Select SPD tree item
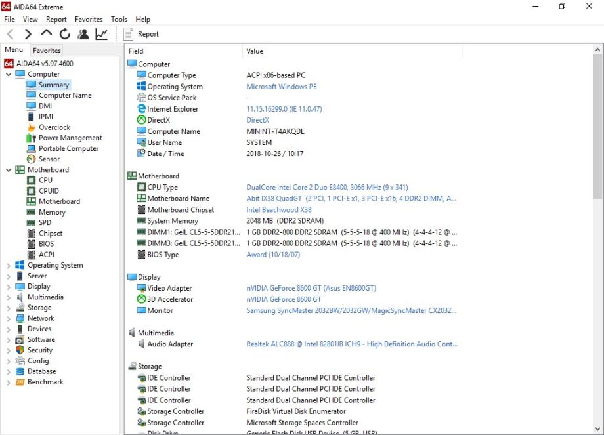 point(45,222)
